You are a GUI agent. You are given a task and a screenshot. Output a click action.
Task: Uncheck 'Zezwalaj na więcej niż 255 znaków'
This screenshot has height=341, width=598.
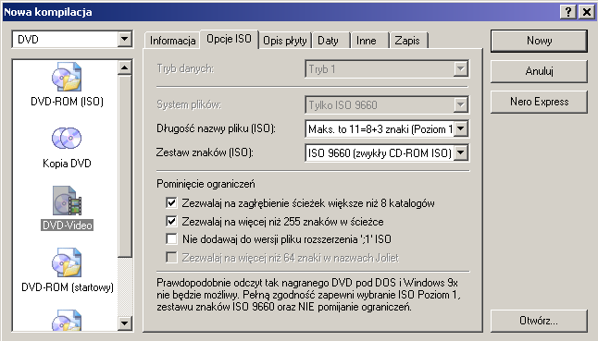171,221
